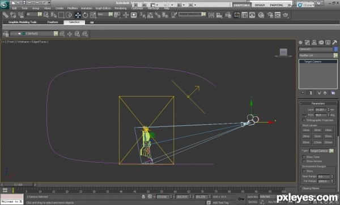Image resolution: width=340 pixels, height=205 pixels.
Task: Click the Lens value input field
Action: click(321, 110)
